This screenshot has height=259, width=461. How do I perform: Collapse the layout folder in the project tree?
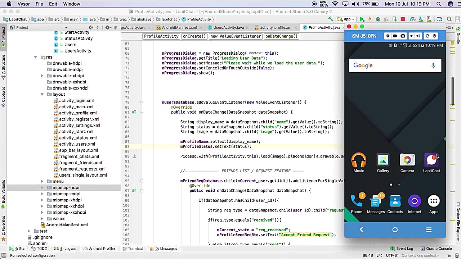(42, 94)
